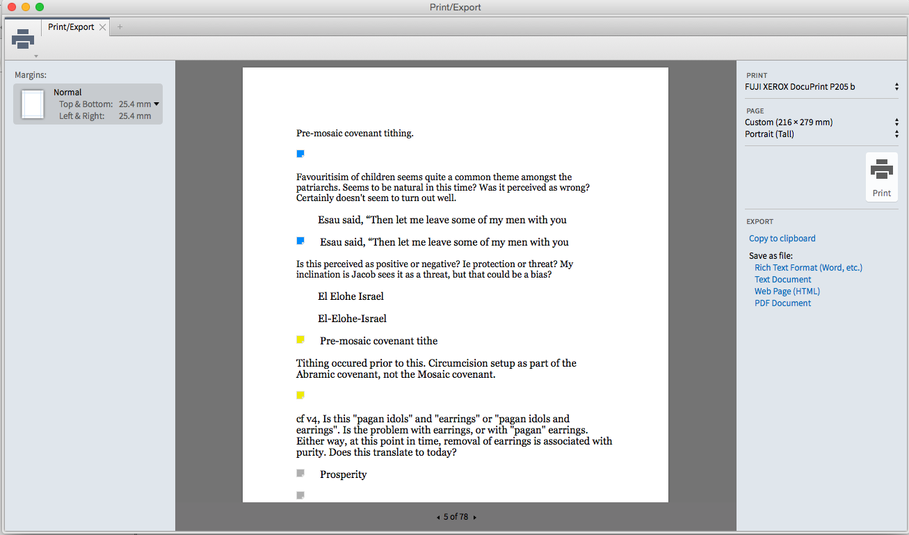Go to the next page with the right arrow

(x=475, y=517)
